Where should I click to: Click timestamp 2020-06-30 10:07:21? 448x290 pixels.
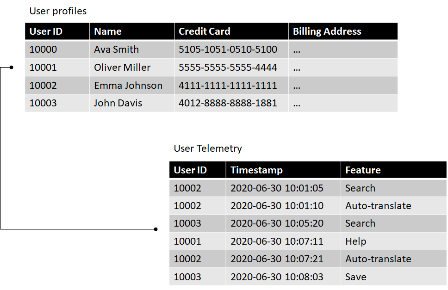277,259
